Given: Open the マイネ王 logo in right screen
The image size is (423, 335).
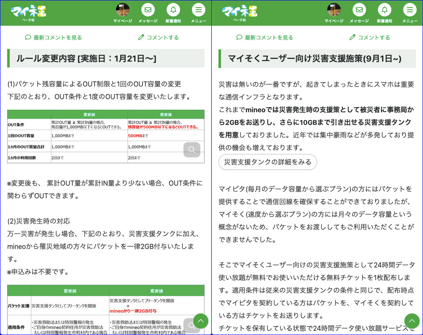Looking at the screenshot, I should pos(240,13).
